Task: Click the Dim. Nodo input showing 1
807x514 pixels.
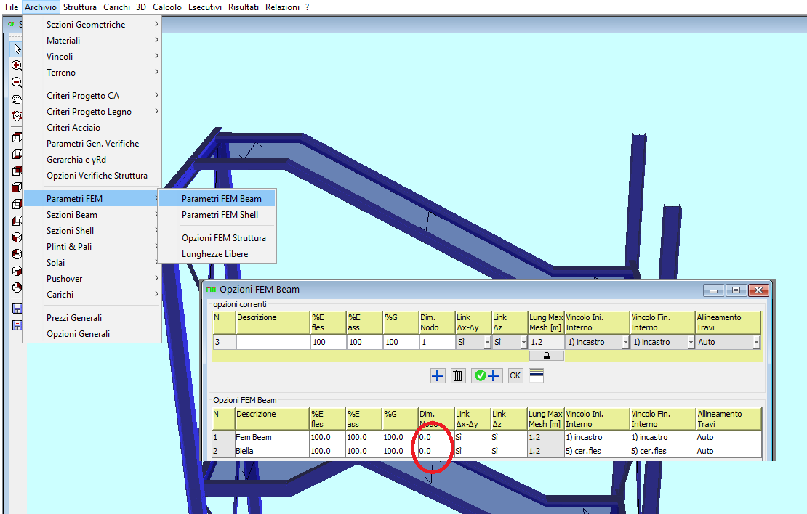Action: click(437, 343)
